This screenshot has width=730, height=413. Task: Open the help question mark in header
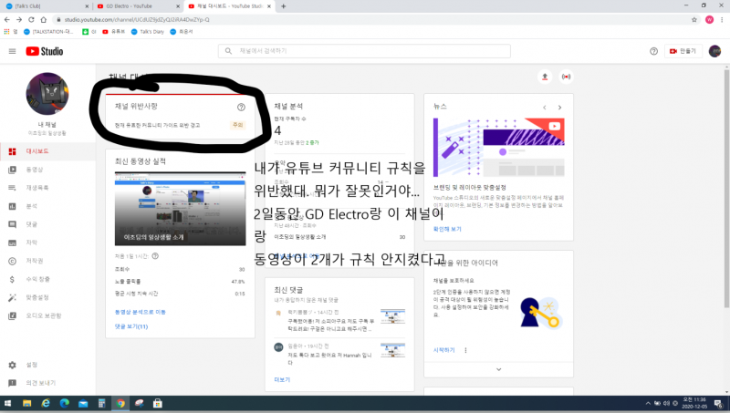pyautogui.click(x=653, y=51)
